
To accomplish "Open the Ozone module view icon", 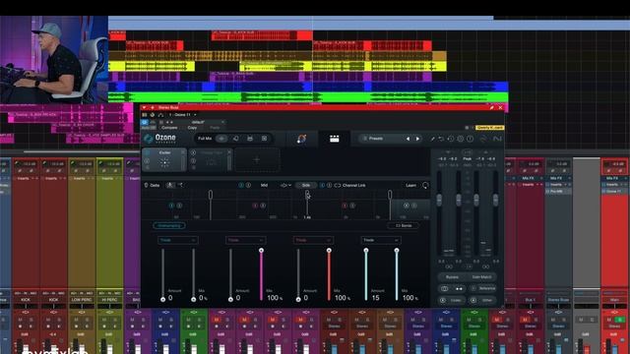I will coord(335,139).
